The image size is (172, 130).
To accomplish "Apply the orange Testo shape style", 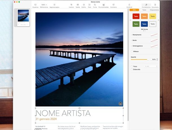I will pos(144,16).
